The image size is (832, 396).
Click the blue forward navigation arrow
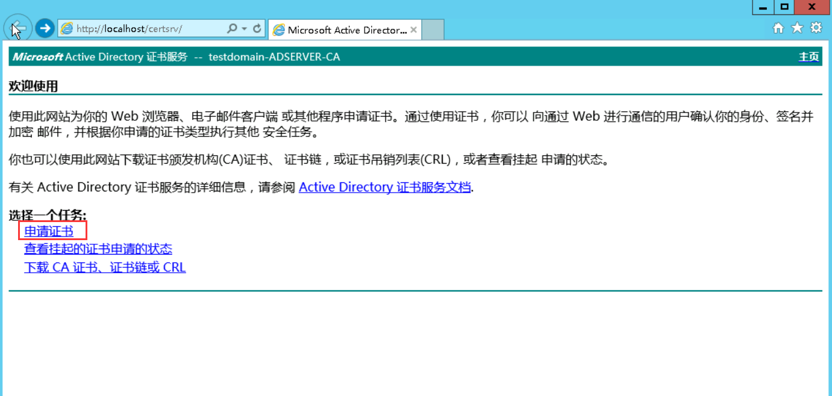point(45,28)
